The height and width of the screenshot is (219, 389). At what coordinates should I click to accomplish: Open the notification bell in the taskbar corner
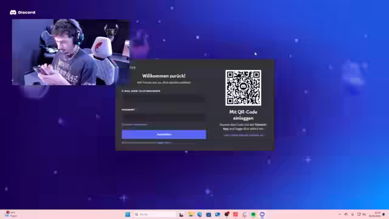384,214
